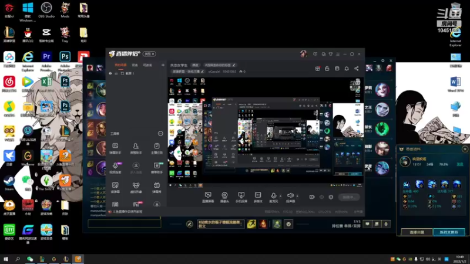Toggle preview eye next to the settings gear

pyautogui.click(x=321, y=197)
